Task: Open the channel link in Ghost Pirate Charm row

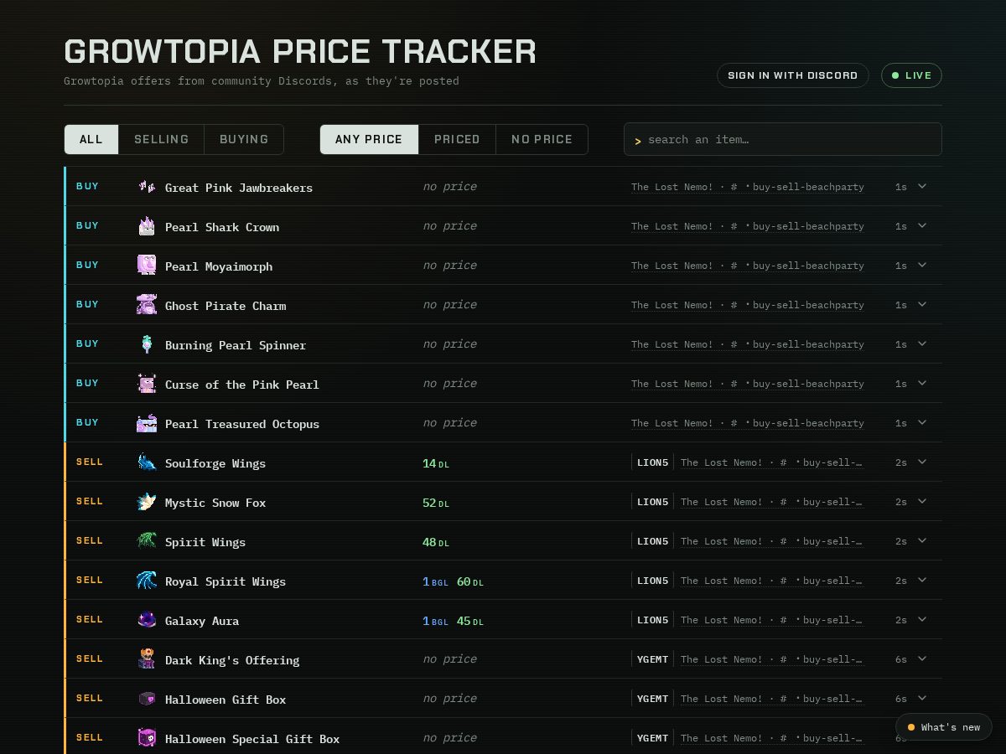Action: pos(748,305)
